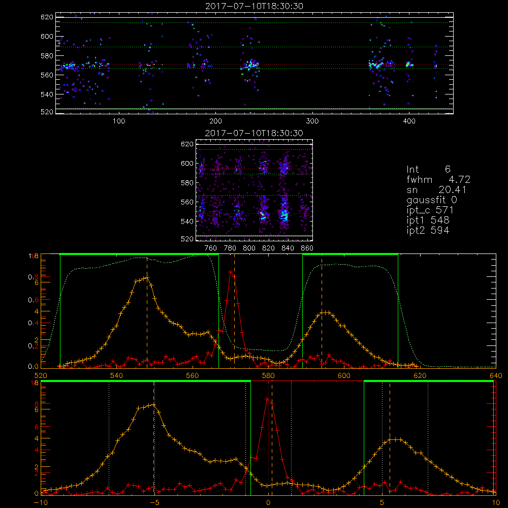Click x-axis label '0' of the bottom plot
The width and height of the screenshot is (508, 508).
(268, 502)
